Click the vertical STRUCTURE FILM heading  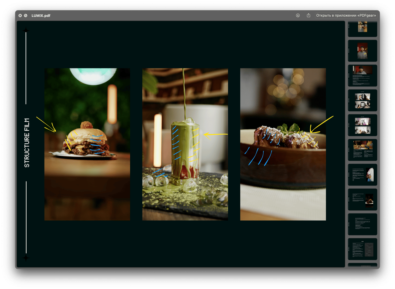pos(27,143)
